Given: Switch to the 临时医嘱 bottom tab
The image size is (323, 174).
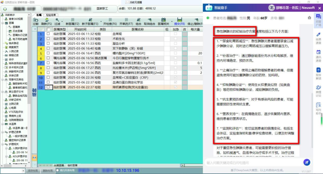Looking at the screenshot, I should coord(72,165).
